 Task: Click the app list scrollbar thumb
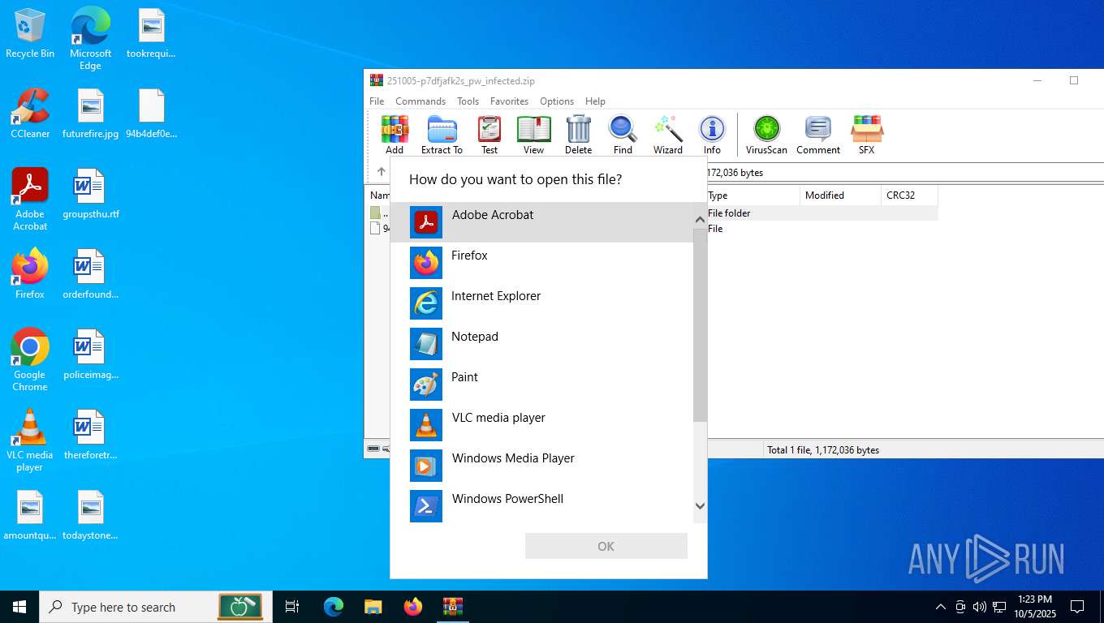pyautogui.click(x=700, y=324)
